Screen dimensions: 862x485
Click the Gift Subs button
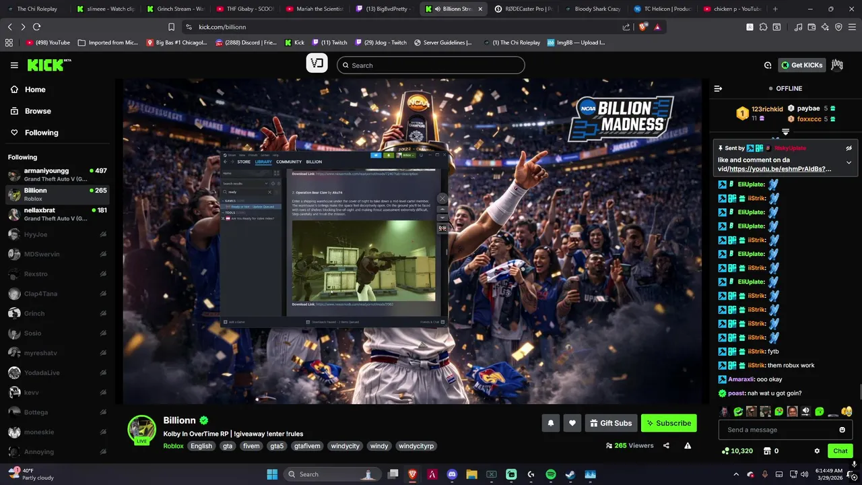611,423
